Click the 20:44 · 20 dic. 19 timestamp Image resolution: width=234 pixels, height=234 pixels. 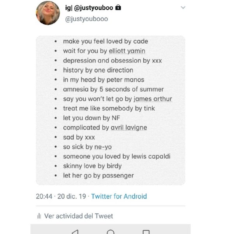pos(61,196)
